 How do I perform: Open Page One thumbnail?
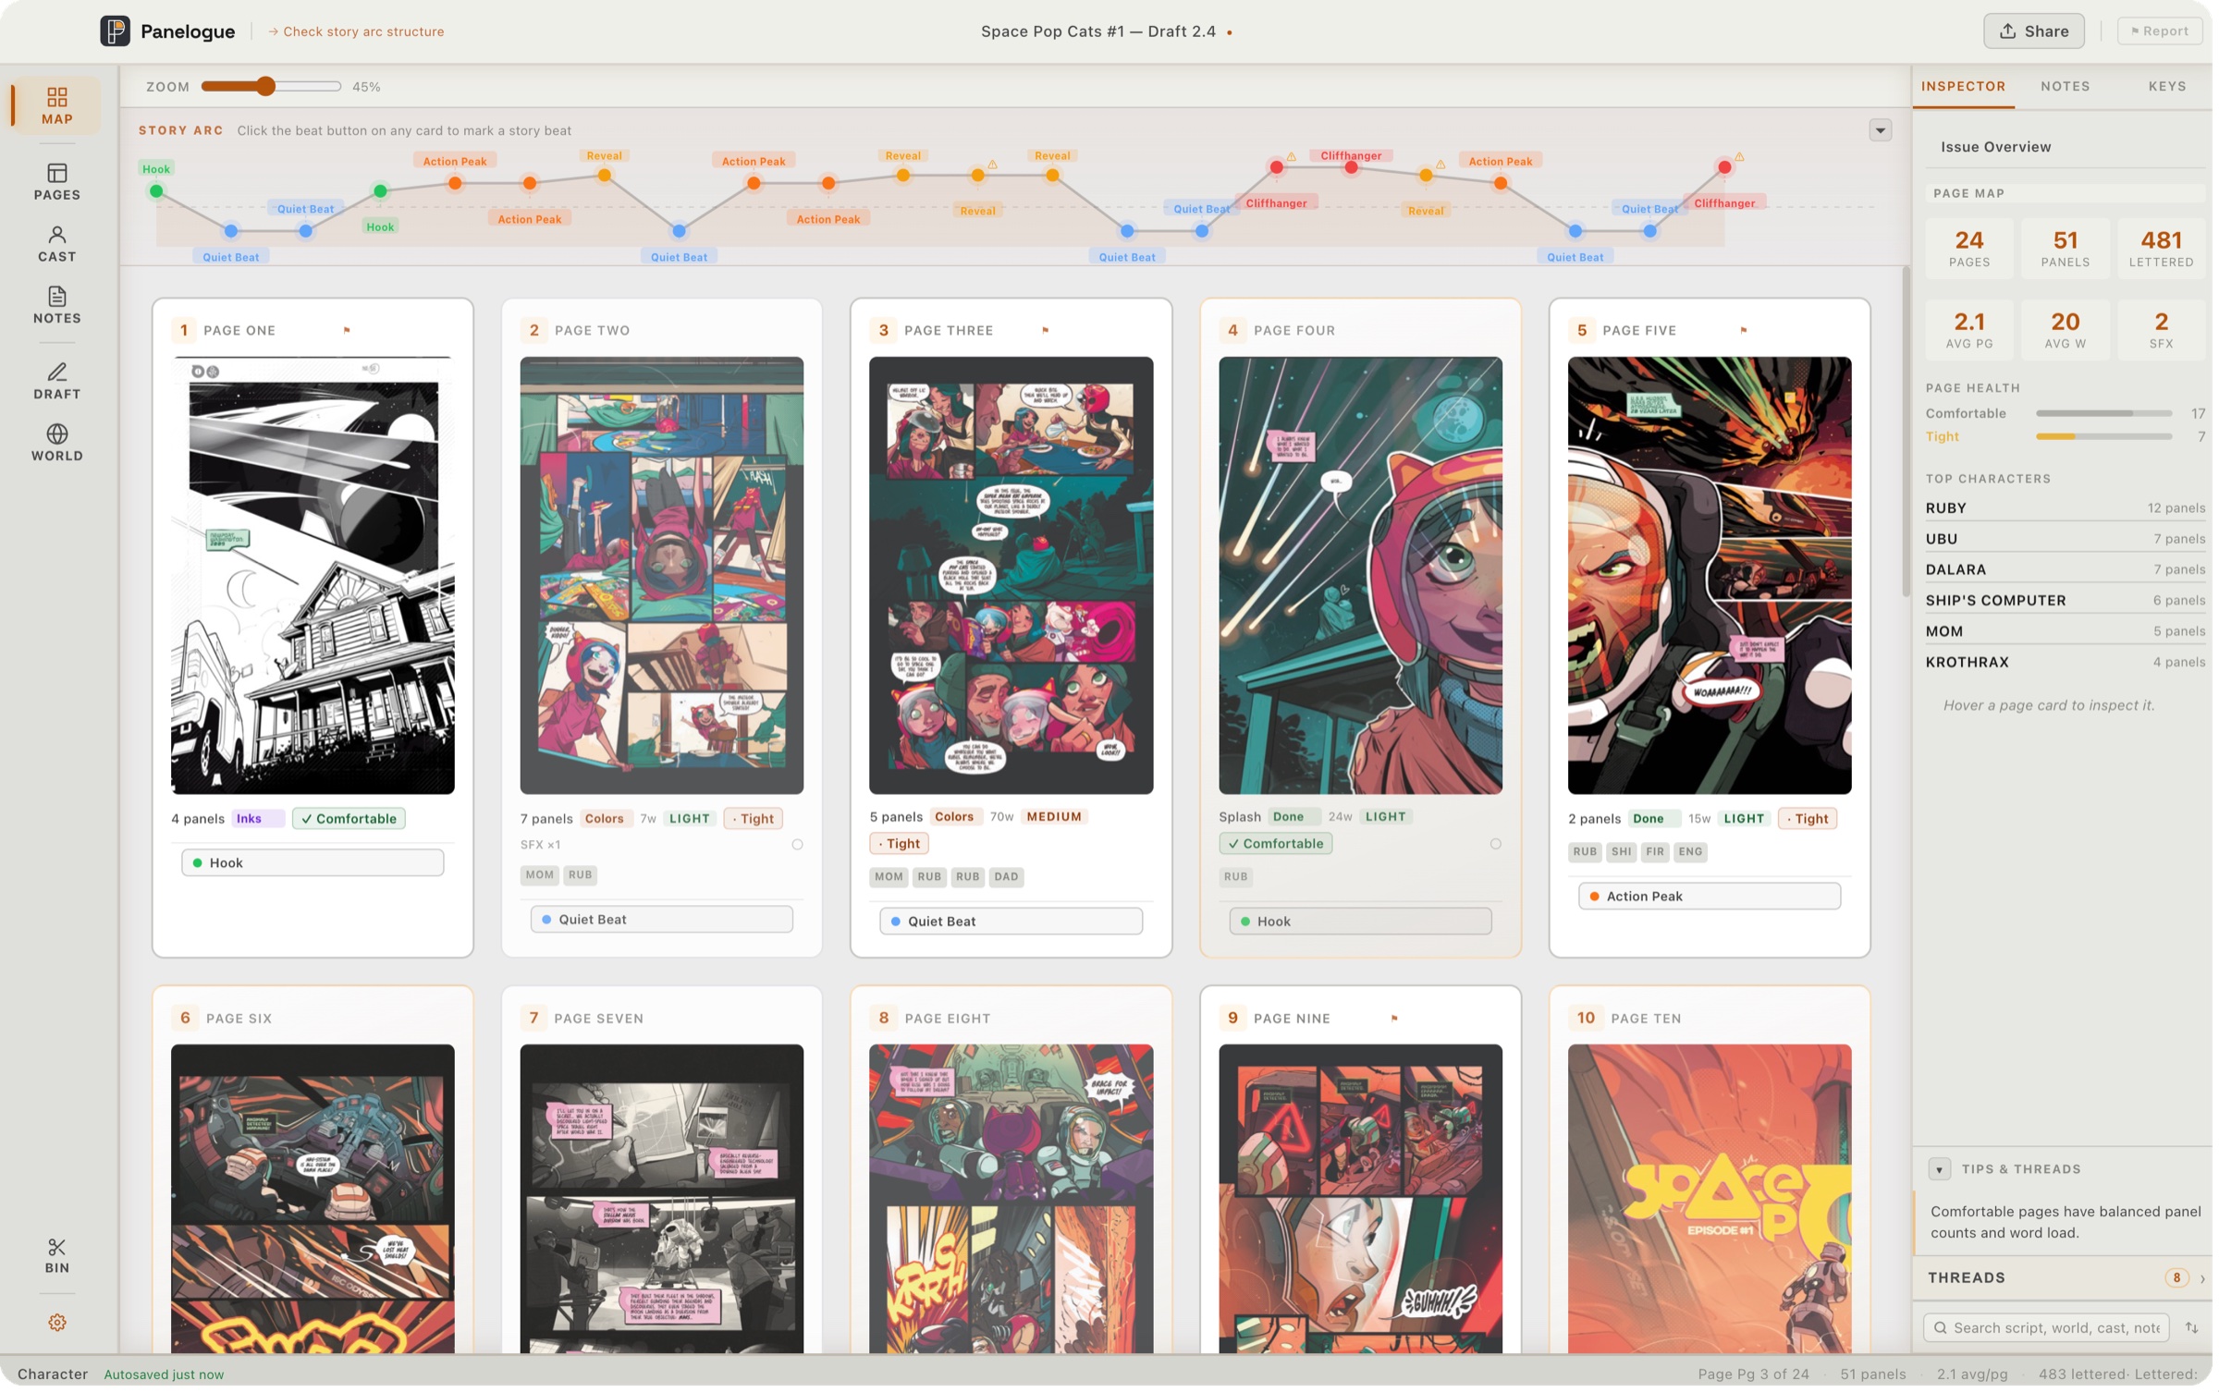click(x=313, y=577)
